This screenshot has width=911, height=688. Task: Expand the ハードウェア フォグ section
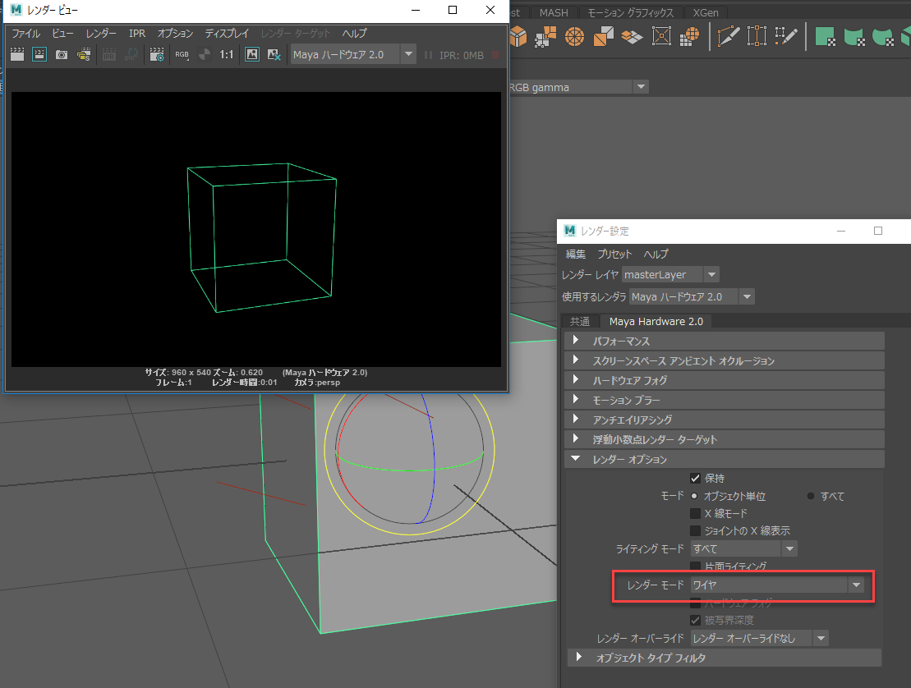tap(724, 380)
